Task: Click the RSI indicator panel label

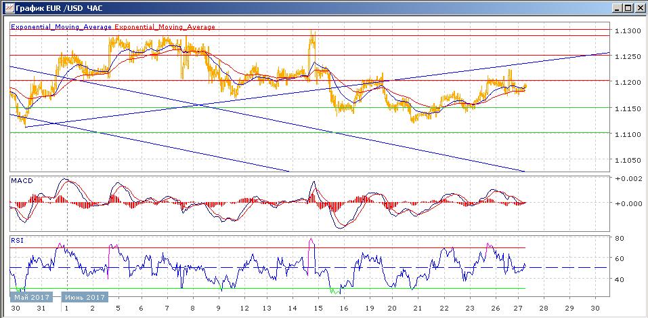Action: tap(17, 239)
